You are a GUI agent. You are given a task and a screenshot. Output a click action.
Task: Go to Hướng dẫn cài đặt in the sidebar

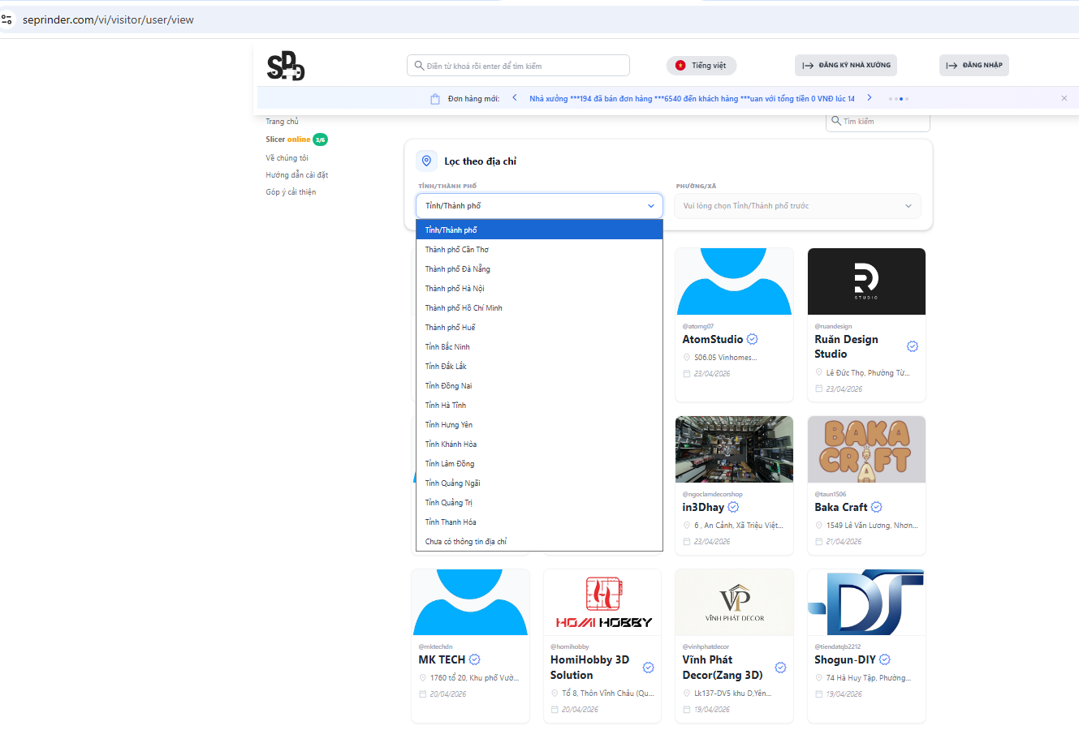pyautogui.click(x=297, y=175)
